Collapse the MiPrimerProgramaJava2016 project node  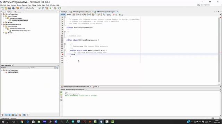coord(1,24)
